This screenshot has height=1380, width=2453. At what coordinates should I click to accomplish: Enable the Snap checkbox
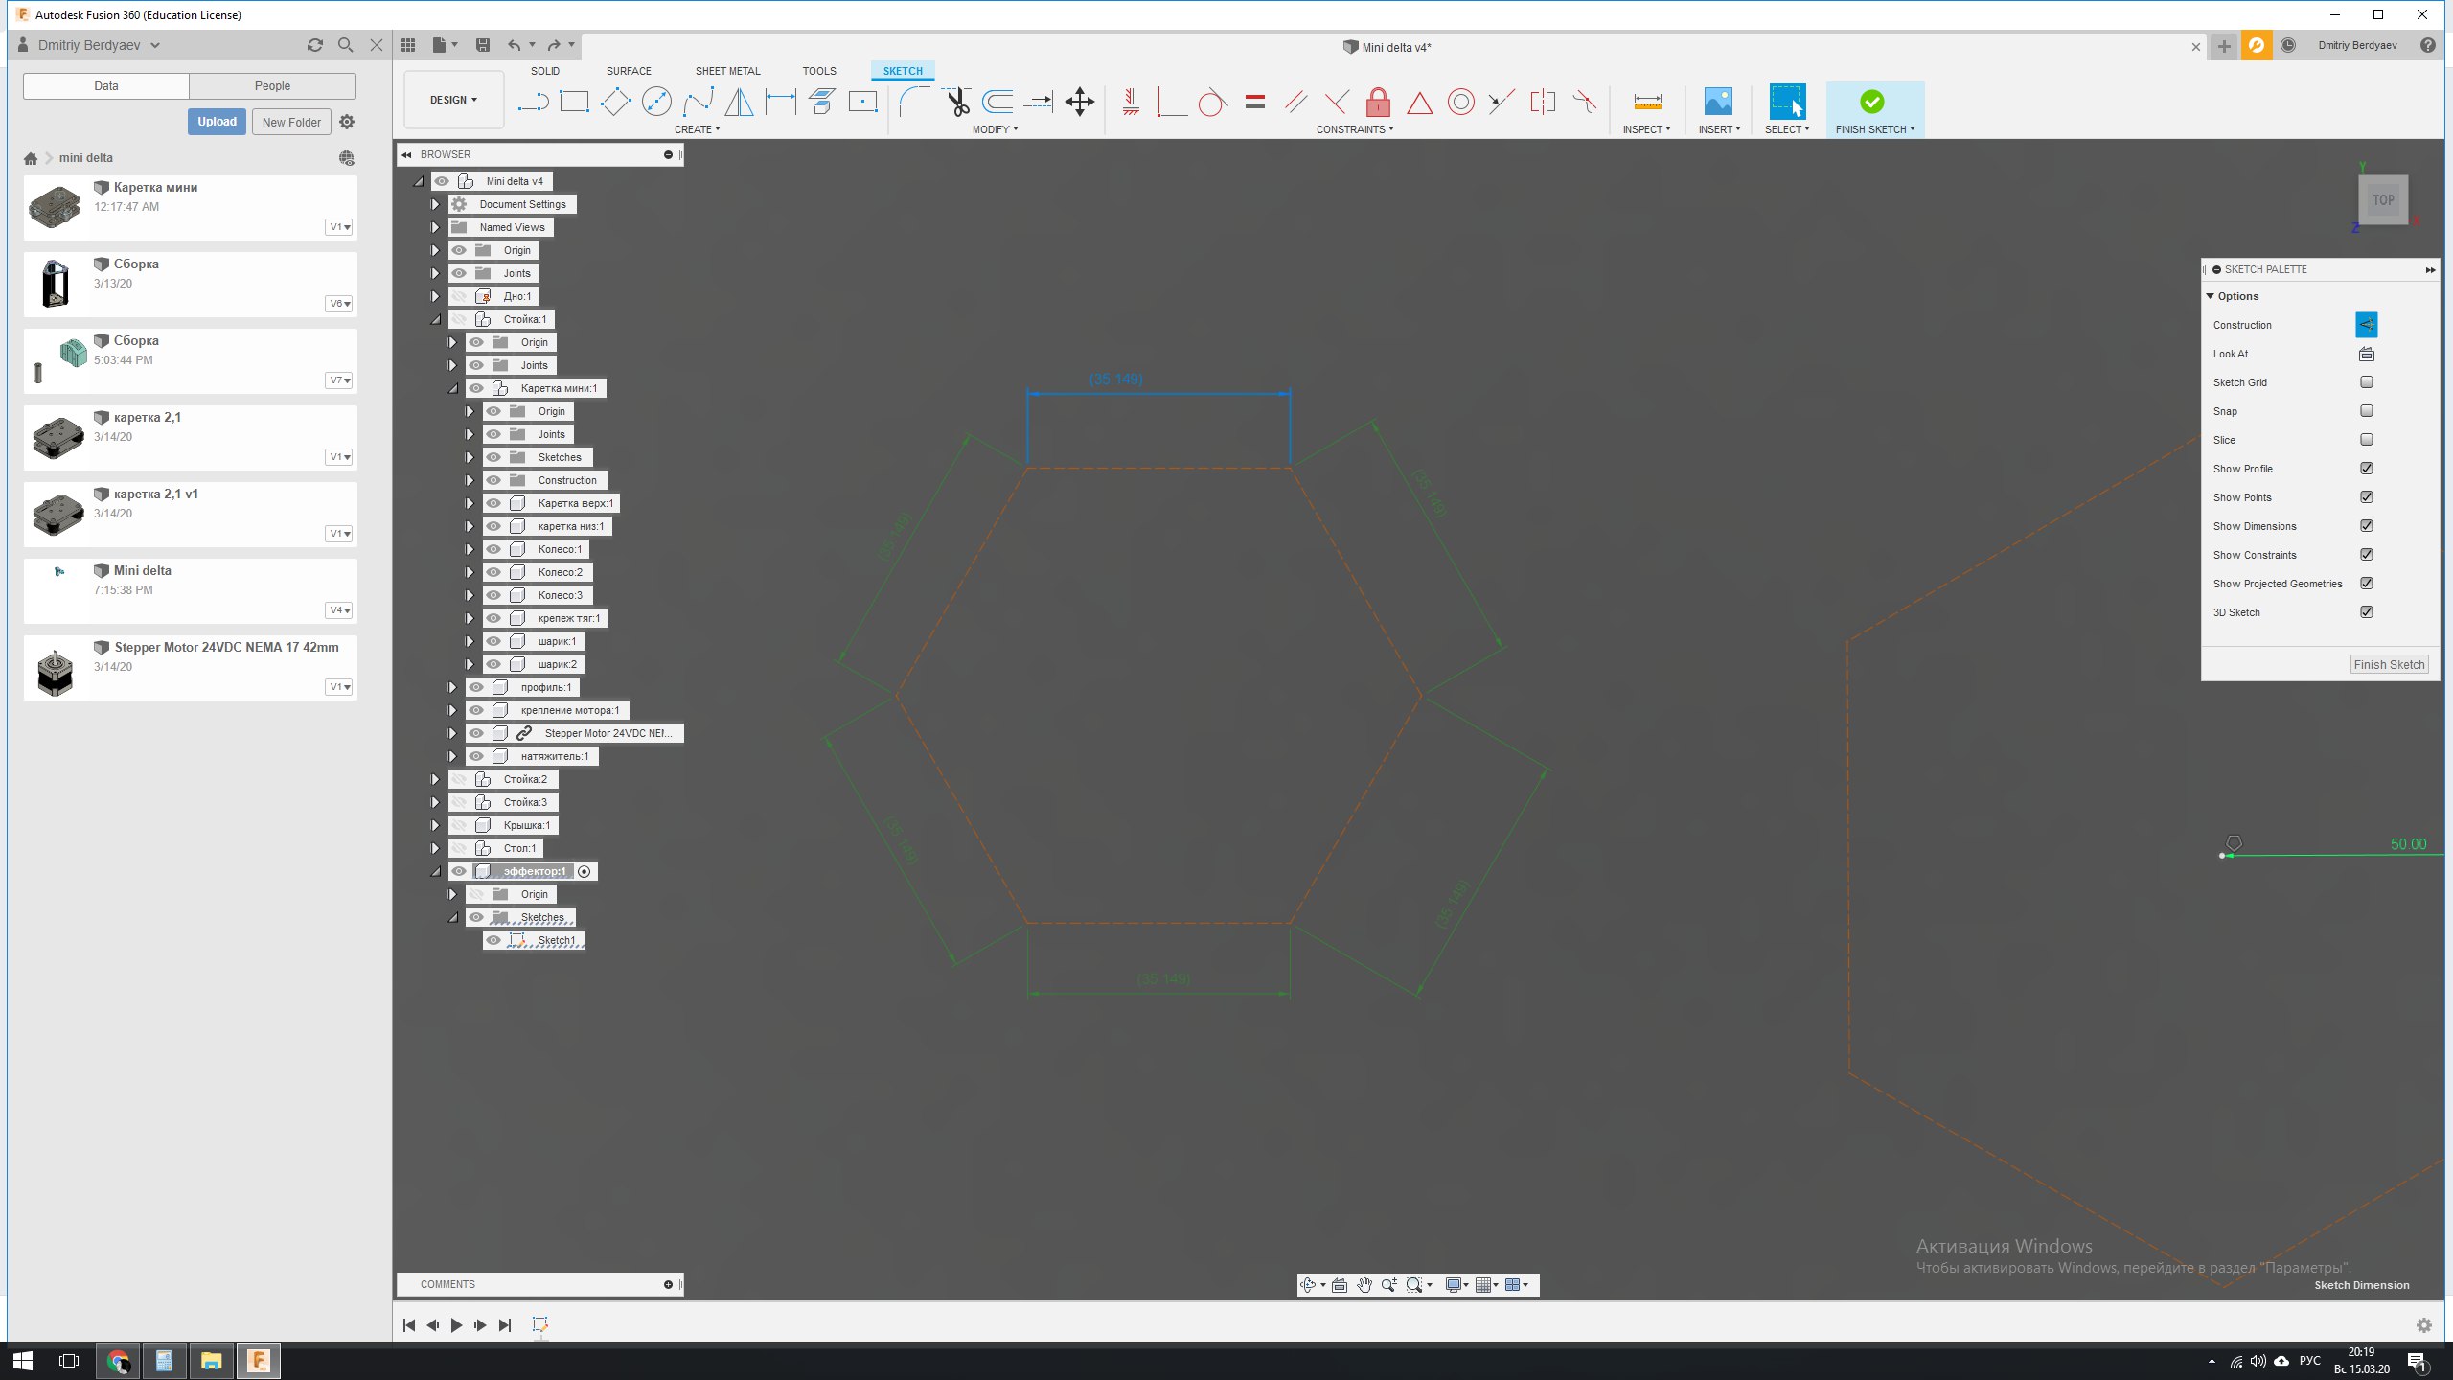coord(2367,411)
